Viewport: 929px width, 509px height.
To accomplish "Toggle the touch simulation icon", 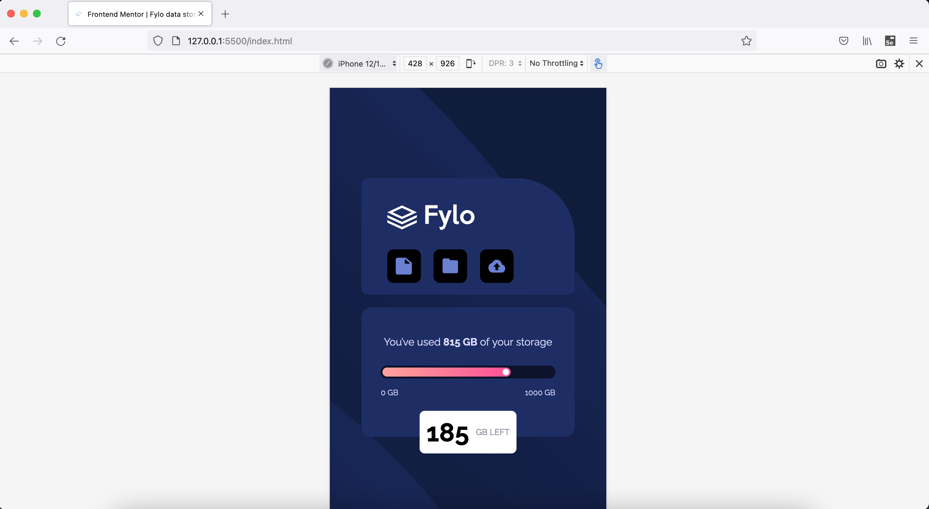I will pyautogui.click(x=598, y=63).
